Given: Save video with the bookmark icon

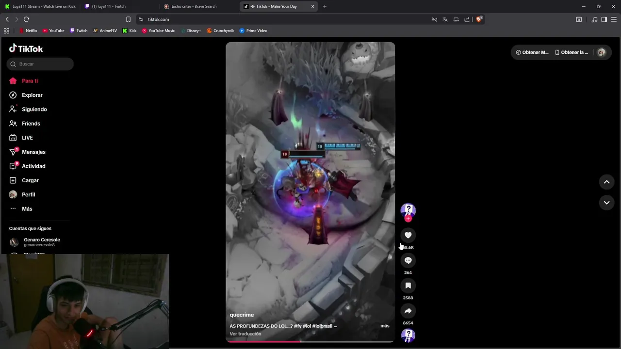Looking at the screenshot, I should (x=408, y=286).
